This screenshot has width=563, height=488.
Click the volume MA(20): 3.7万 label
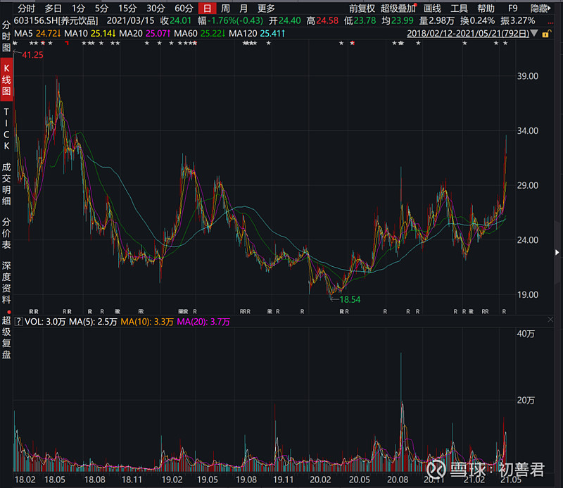203,322
